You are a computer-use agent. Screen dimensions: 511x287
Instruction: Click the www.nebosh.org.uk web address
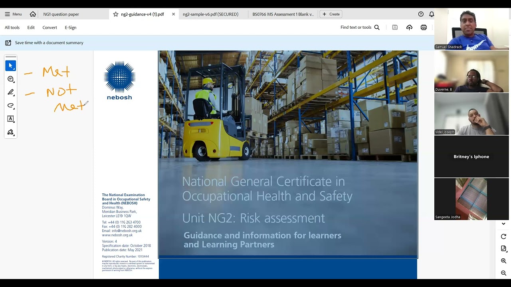click(117, 235)
